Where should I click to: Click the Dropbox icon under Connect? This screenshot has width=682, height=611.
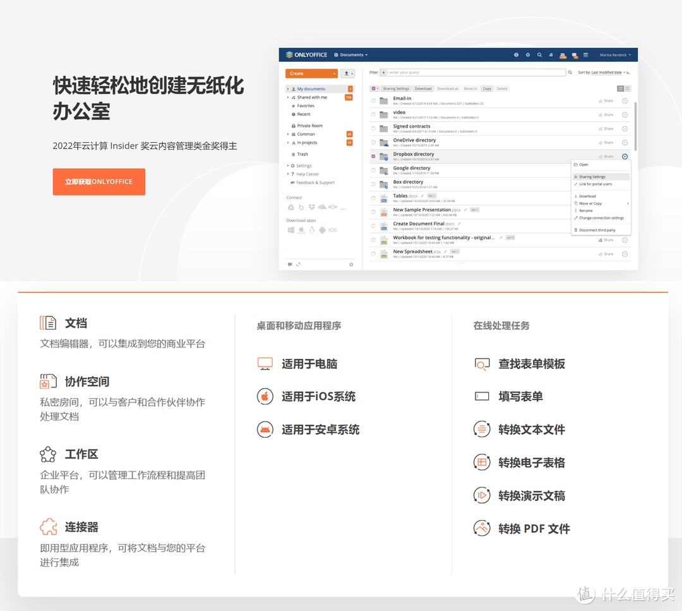pyautogui.click(x=311, y=207)
